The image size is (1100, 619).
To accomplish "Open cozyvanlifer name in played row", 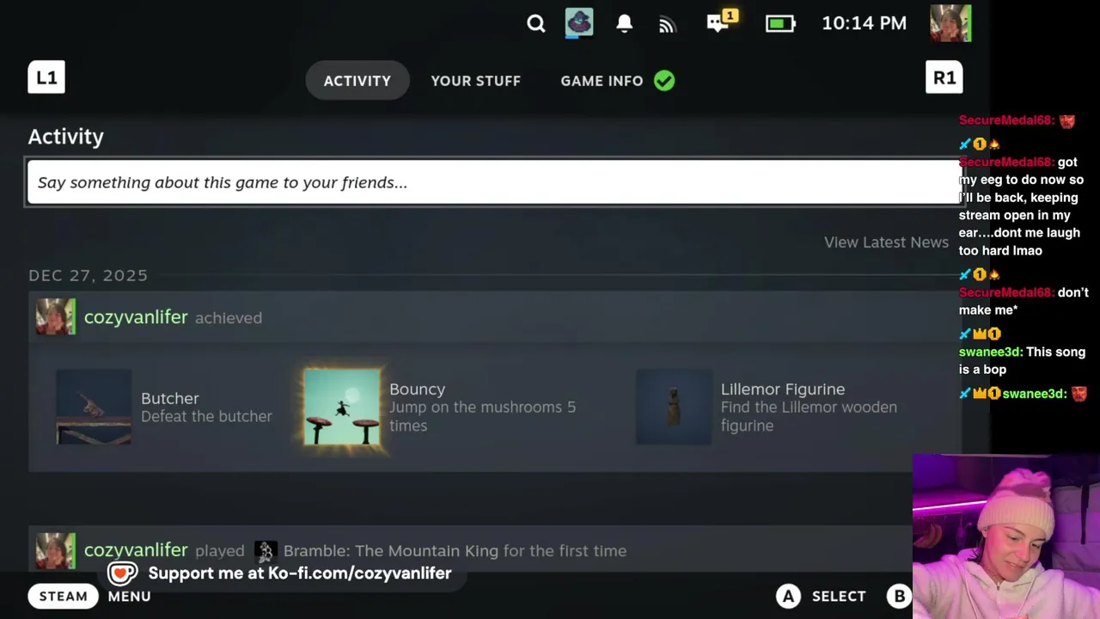I will tap(136, 550).
